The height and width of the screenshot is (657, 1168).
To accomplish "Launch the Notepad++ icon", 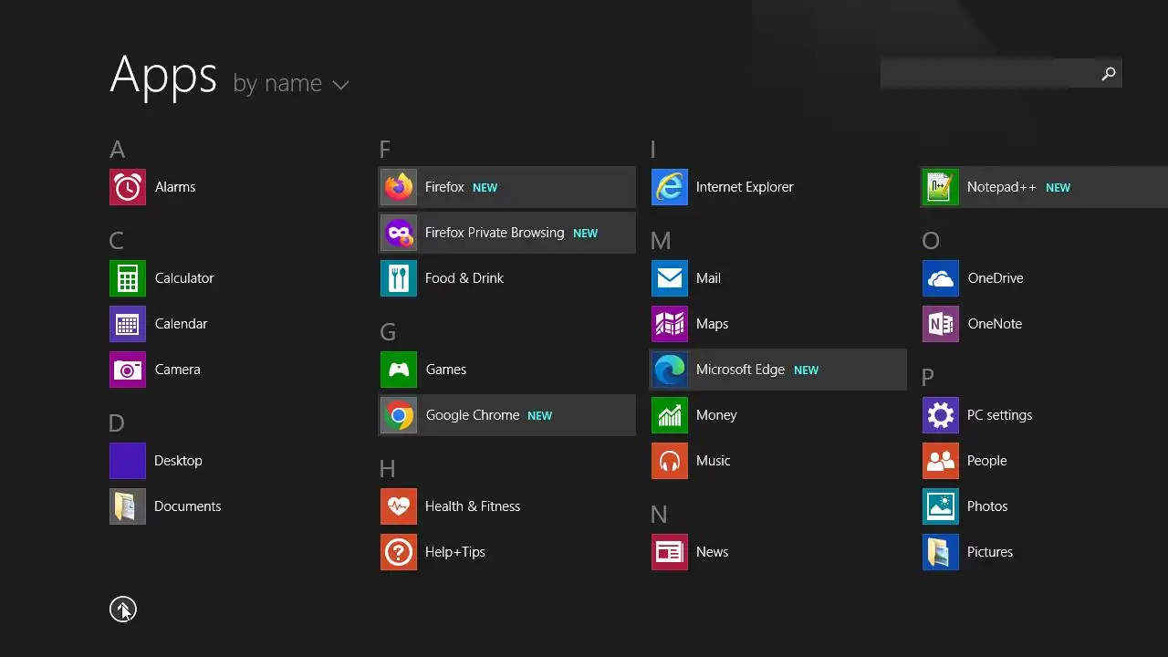I will coord(941,187).
